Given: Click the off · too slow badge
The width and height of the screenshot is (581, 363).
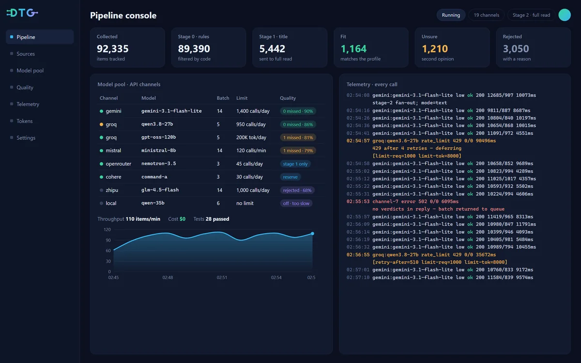Looking at the screenshot, I should coord(296,203).
